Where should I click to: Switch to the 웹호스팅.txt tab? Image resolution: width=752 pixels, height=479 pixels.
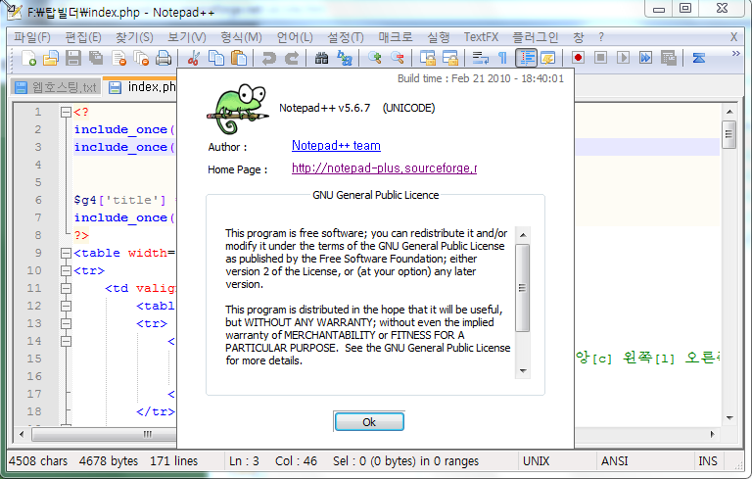pyautogui.click(x=56, y=87)
